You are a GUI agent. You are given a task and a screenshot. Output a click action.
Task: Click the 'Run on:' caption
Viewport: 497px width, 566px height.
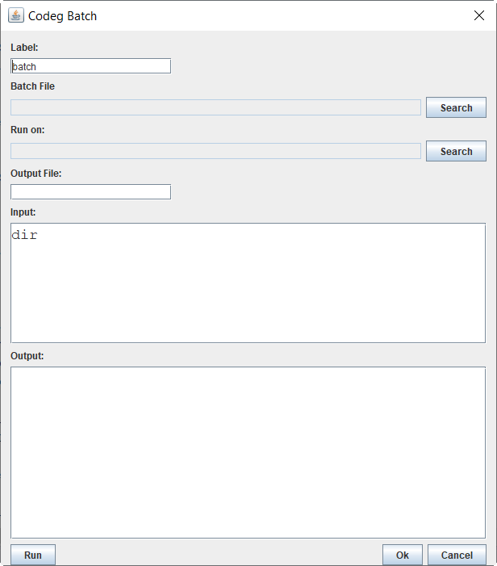pyautogui.click(x=27, y=130)
